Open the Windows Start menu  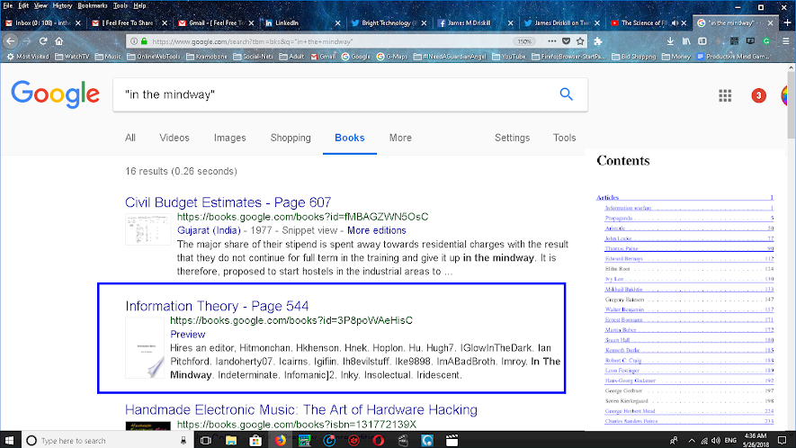[9, 440]
